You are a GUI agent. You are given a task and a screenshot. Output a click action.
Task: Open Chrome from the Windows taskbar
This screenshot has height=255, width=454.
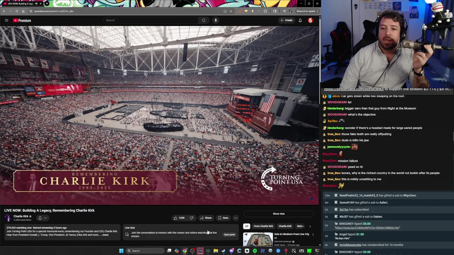[x=184, y=251]
